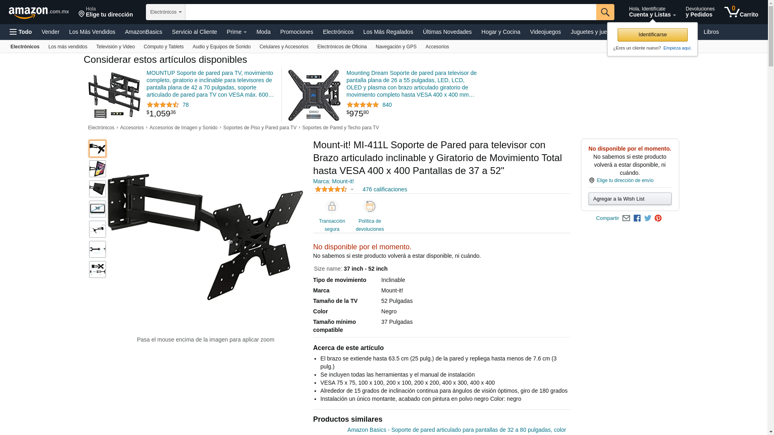Click Agregar a la Wish List button

click(630, 199)
